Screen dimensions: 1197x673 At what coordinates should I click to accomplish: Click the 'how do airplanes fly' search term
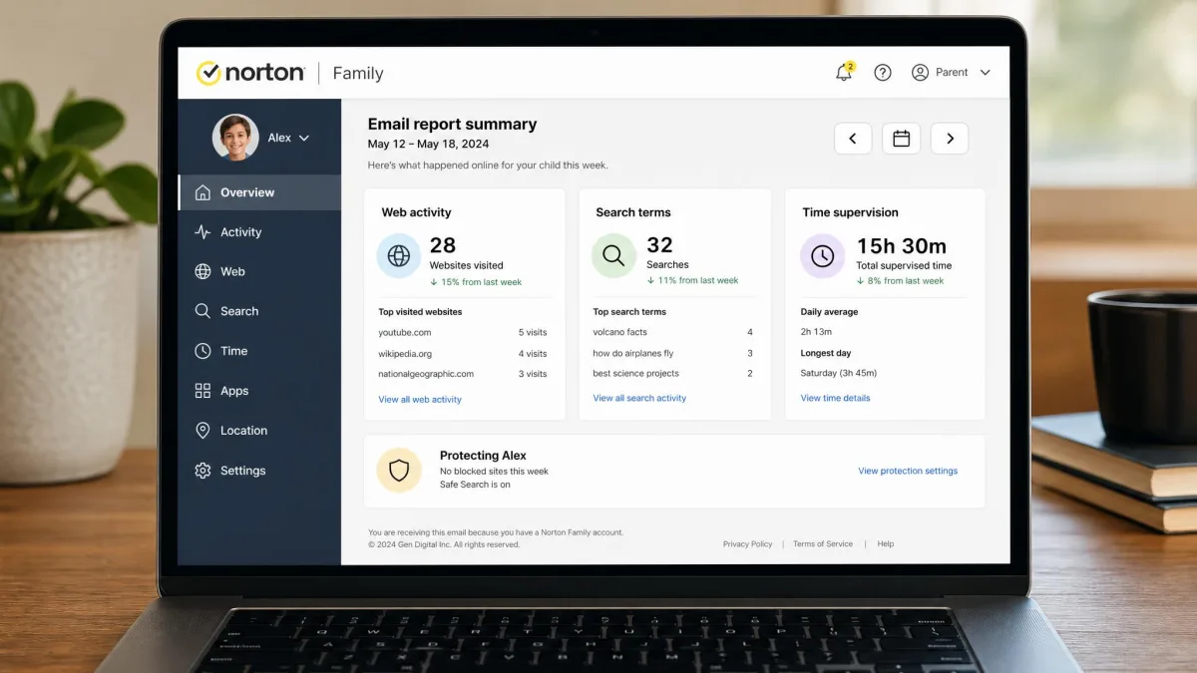click(x=632, y=353)
